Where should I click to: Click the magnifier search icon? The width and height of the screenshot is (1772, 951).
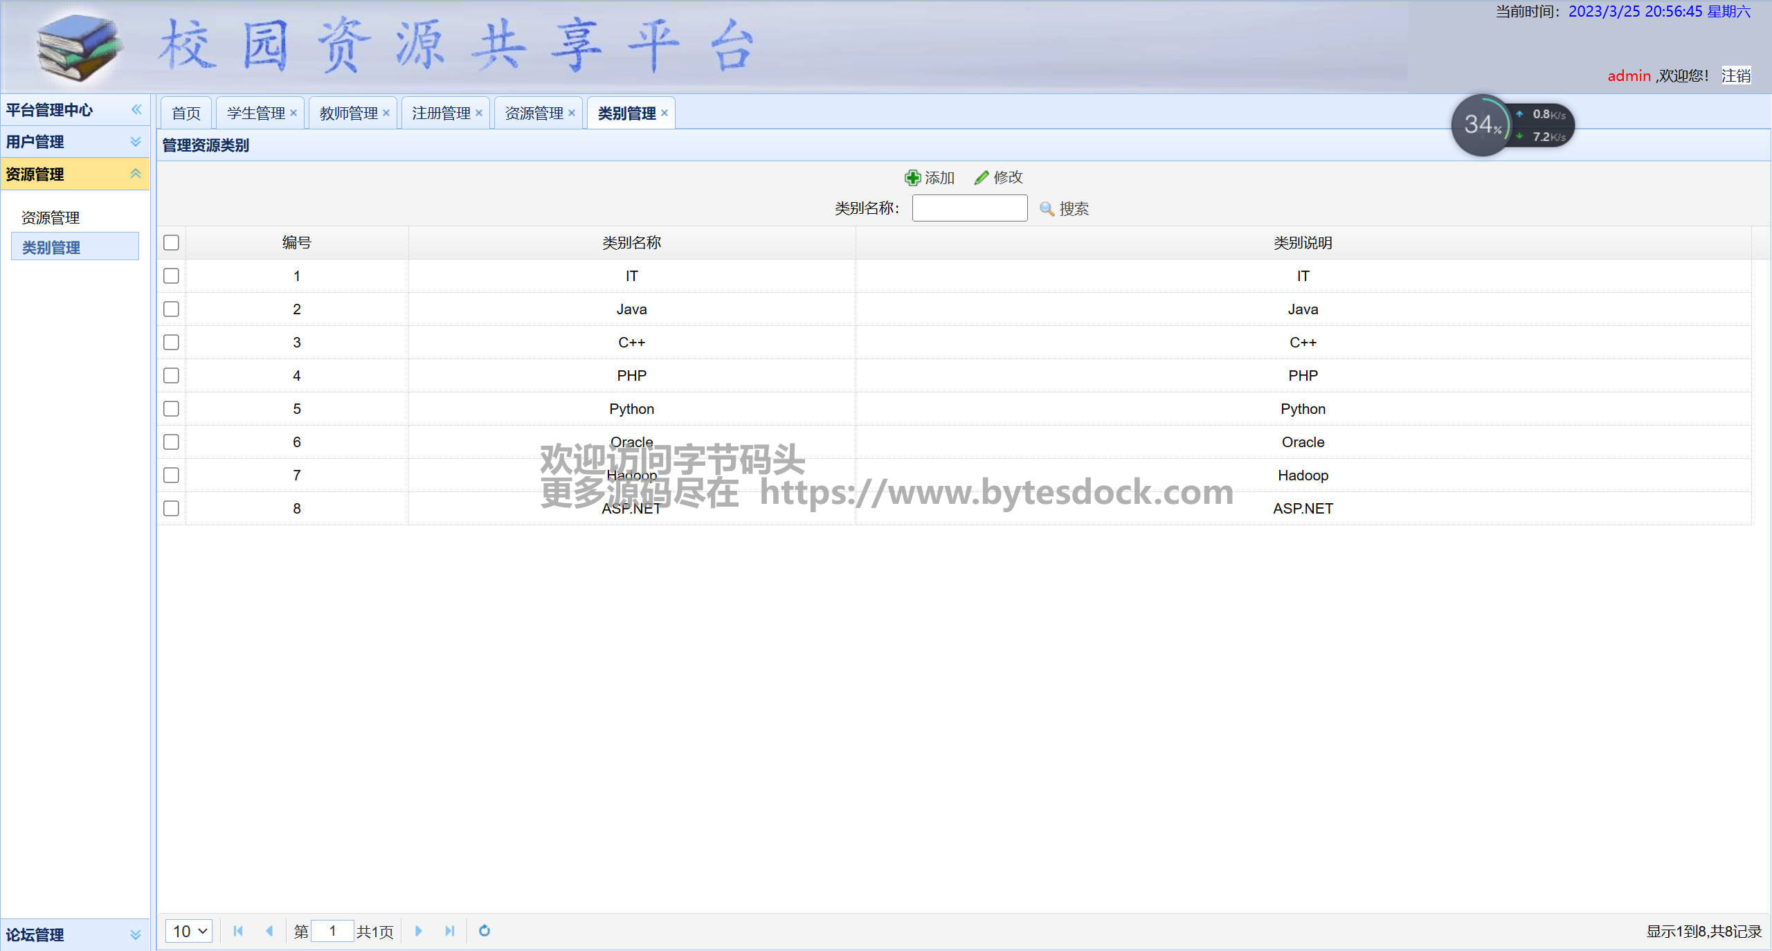[1047, 209]
